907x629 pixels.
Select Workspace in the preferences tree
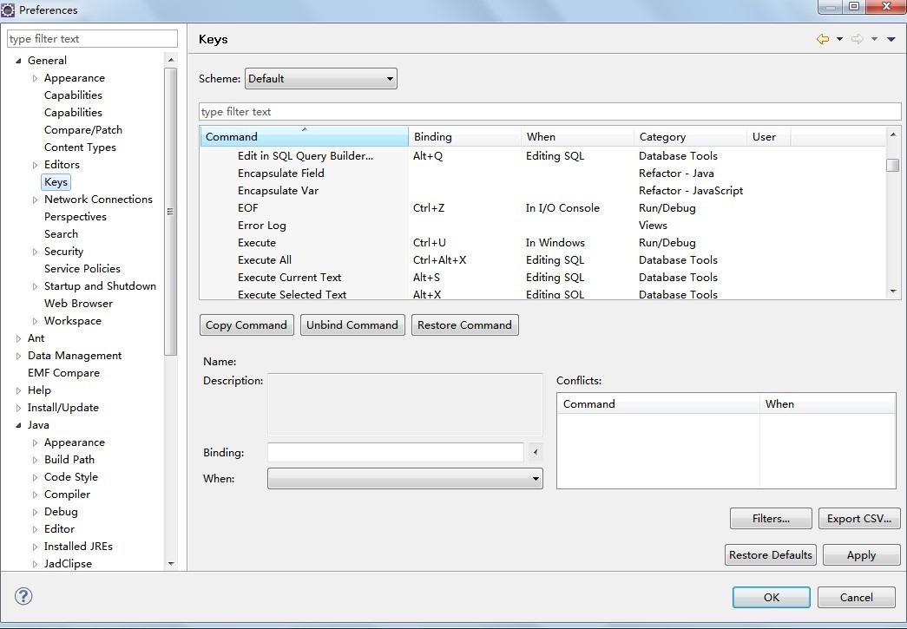pyautogui.click(x=73, y=321)
